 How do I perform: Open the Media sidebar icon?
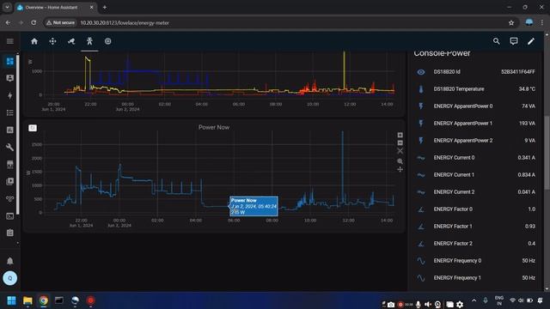(x=9, y=181)
